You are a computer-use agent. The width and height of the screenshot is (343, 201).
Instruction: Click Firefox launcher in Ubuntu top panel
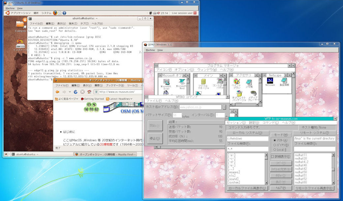(x=55, y=13)
